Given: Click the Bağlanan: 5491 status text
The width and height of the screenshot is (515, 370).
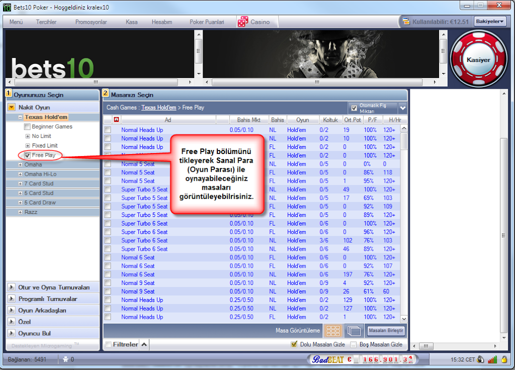Looking at the screenshot, I should click(27, 359).
